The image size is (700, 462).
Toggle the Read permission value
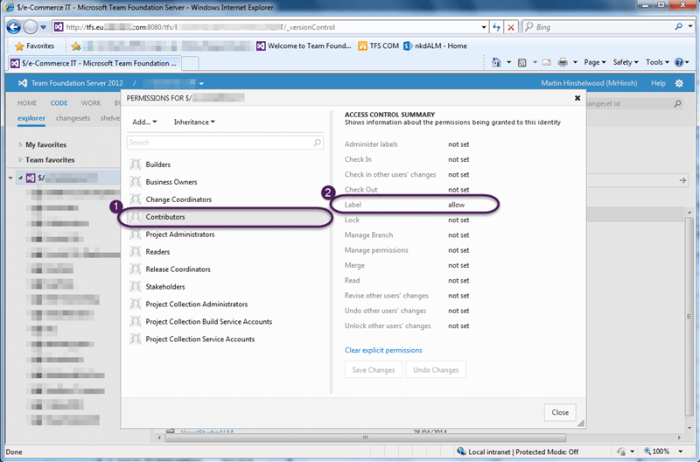tap(458, 280)
